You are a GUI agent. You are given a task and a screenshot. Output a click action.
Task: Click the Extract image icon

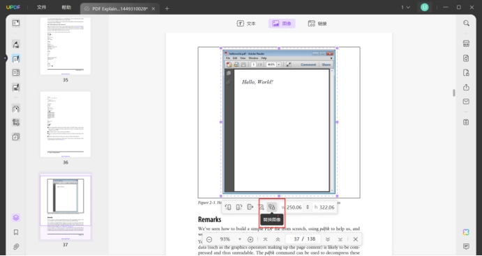pyautogui.click(x=250, y=207)
